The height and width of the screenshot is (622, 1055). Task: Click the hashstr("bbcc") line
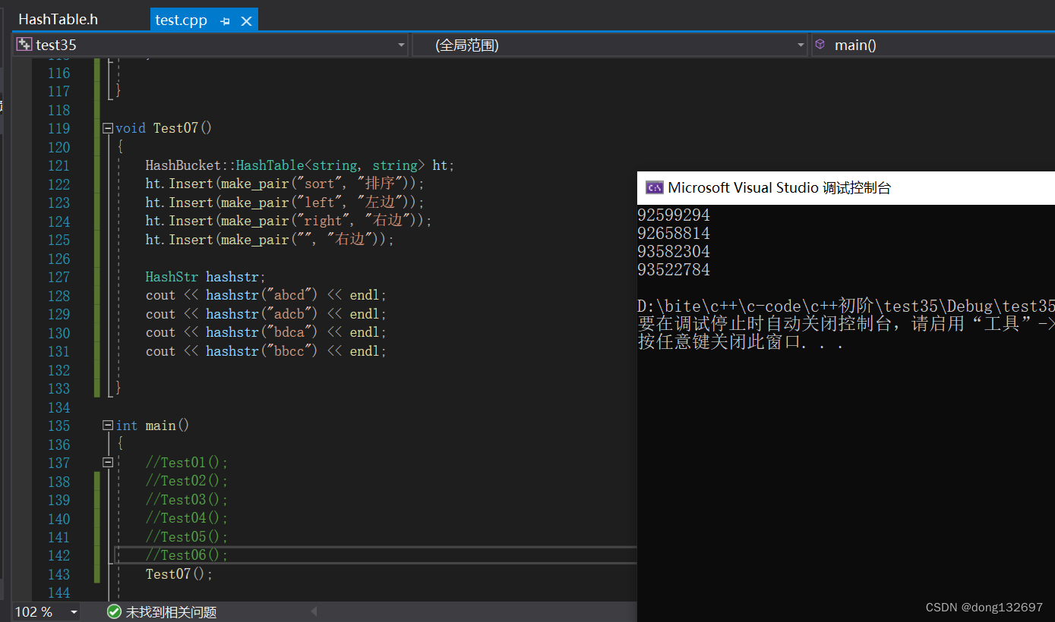point(267,351)
